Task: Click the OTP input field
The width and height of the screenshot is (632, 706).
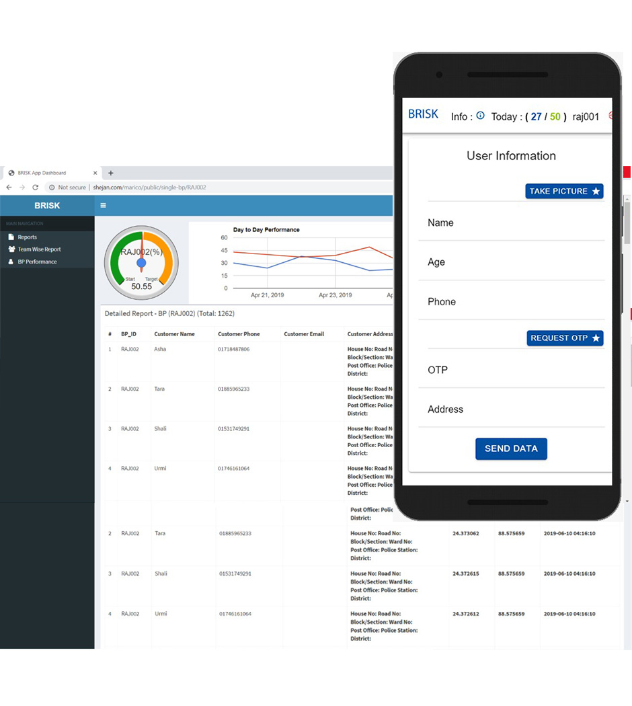Action: pos(512,370)
